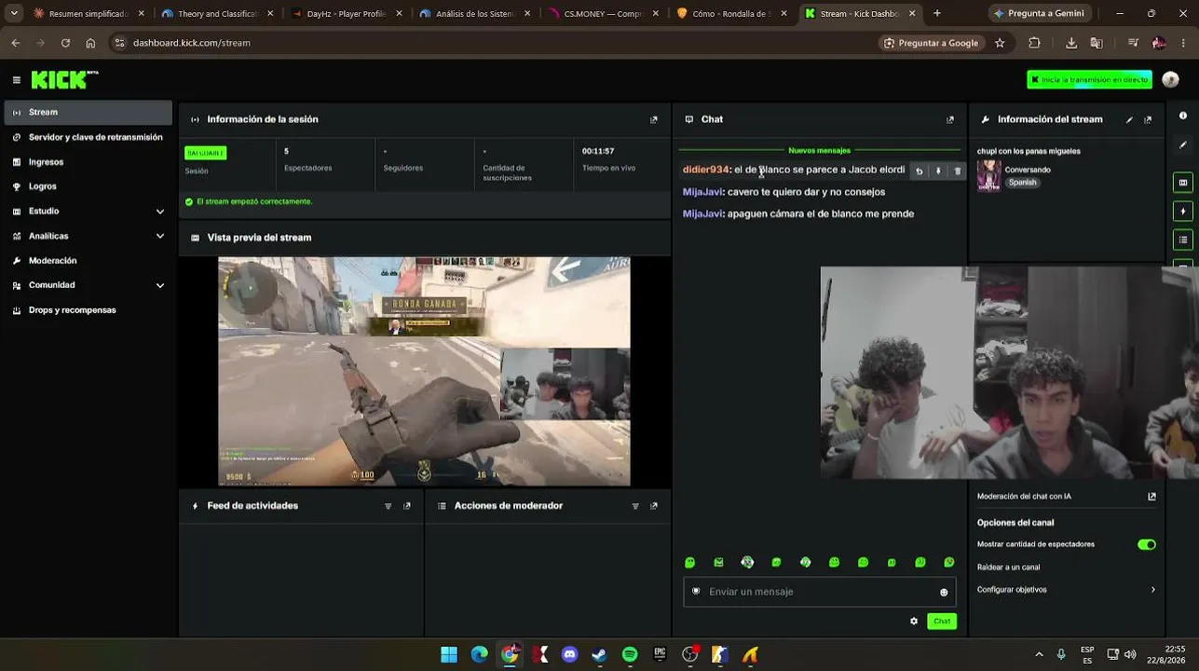Go to Ingresos page

(87, 162)
